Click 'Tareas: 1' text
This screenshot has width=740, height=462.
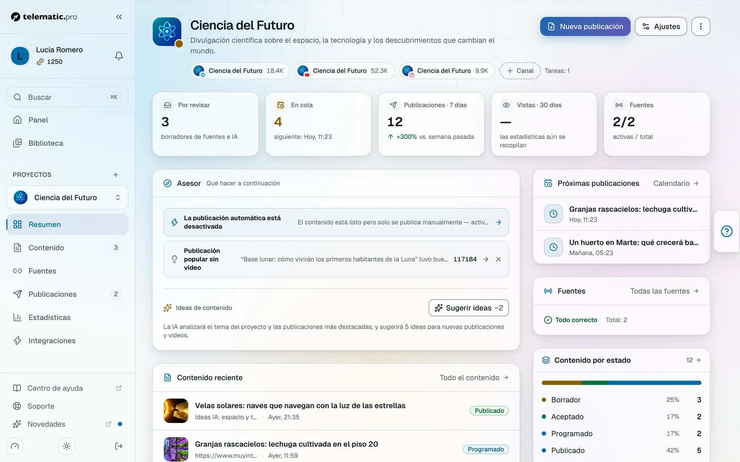pos(557,71)
